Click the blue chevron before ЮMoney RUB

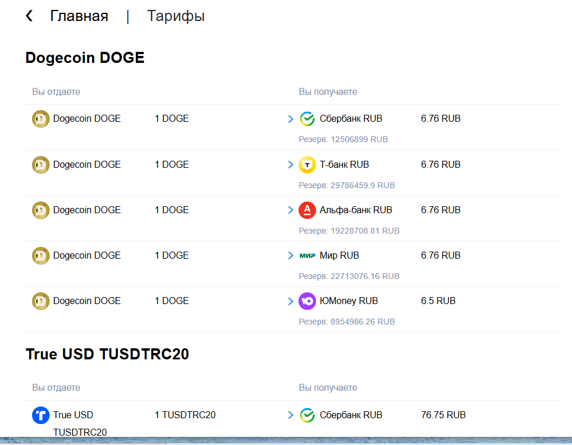(290, 301)
